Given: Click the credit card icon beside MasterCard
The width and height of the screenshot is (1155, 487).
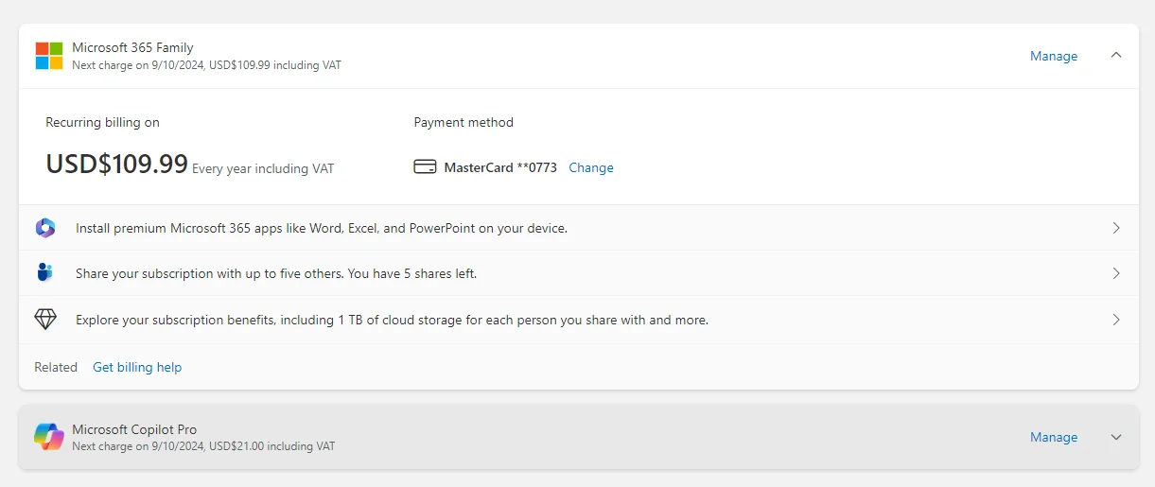Looking at the screenshot, I should (x=425, y=167).
